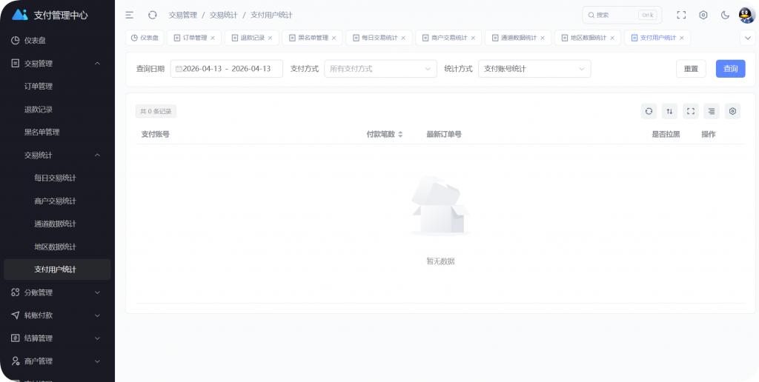Close the 黑名单管理 tab

334,38
